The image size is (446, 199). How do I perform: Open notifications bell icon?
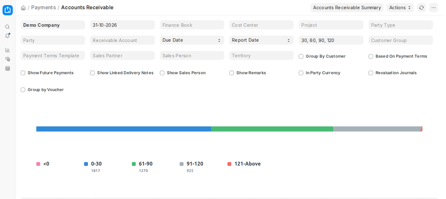point(8,36)
